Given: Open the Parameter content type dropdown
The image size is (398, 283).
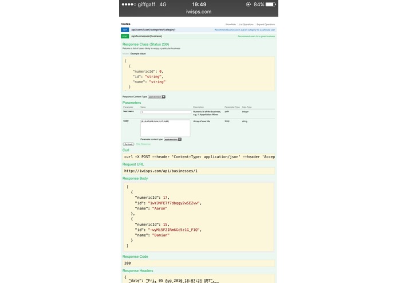Looking at the screenshot, I should click(x=172, y=139).
